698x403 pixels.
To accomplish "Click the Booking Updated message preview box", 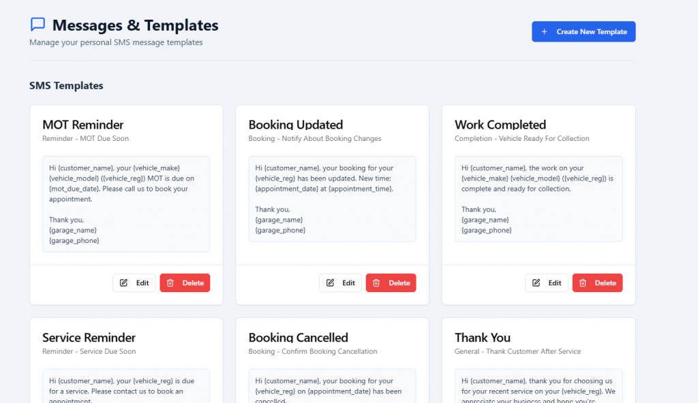I will click(x=332, y=199).
